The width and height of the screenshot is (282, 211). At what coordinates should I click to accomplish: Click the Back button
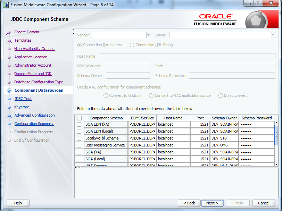tap(189, 203)
